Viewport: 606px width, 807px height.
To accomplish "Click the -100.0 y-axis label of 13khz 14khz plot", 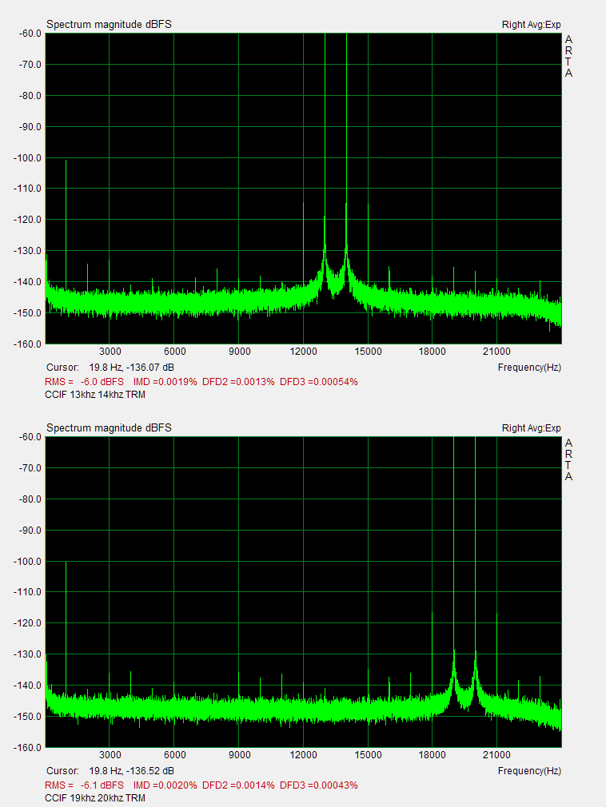I will point(27,158).
